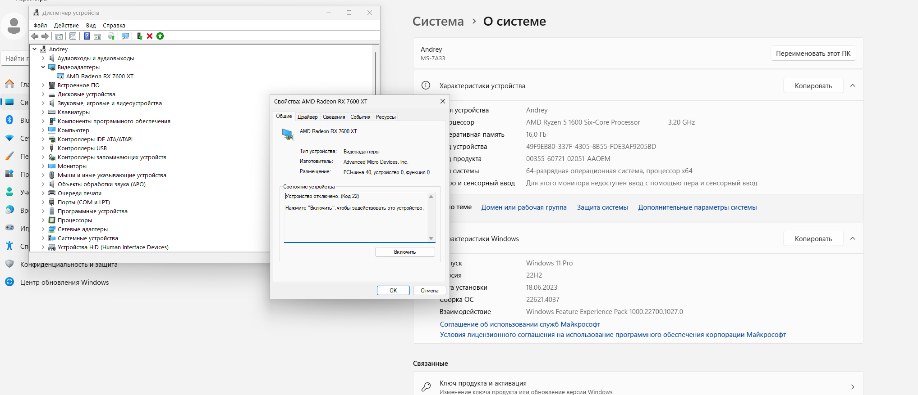Copy device specifications with Копировать
918x395 pixels.
click(813, 85)
